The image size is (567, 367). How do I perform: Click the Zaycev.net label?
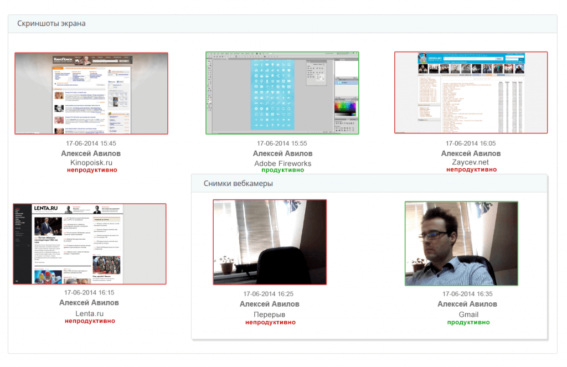(x=471, y=163)
